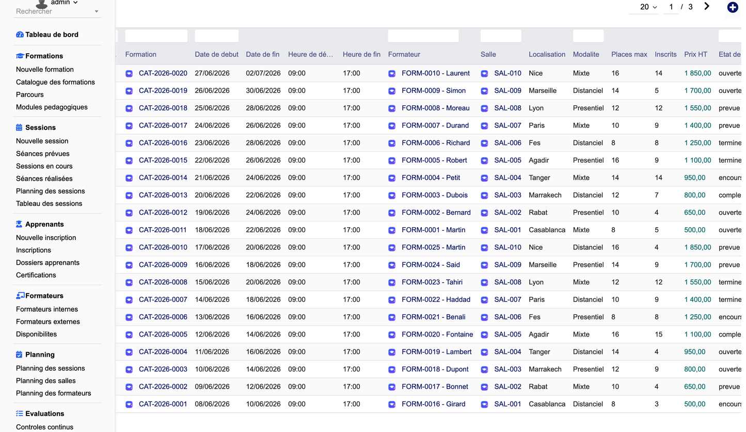Click the Planning calendar-check icon in sidebar

click(19, 355)
